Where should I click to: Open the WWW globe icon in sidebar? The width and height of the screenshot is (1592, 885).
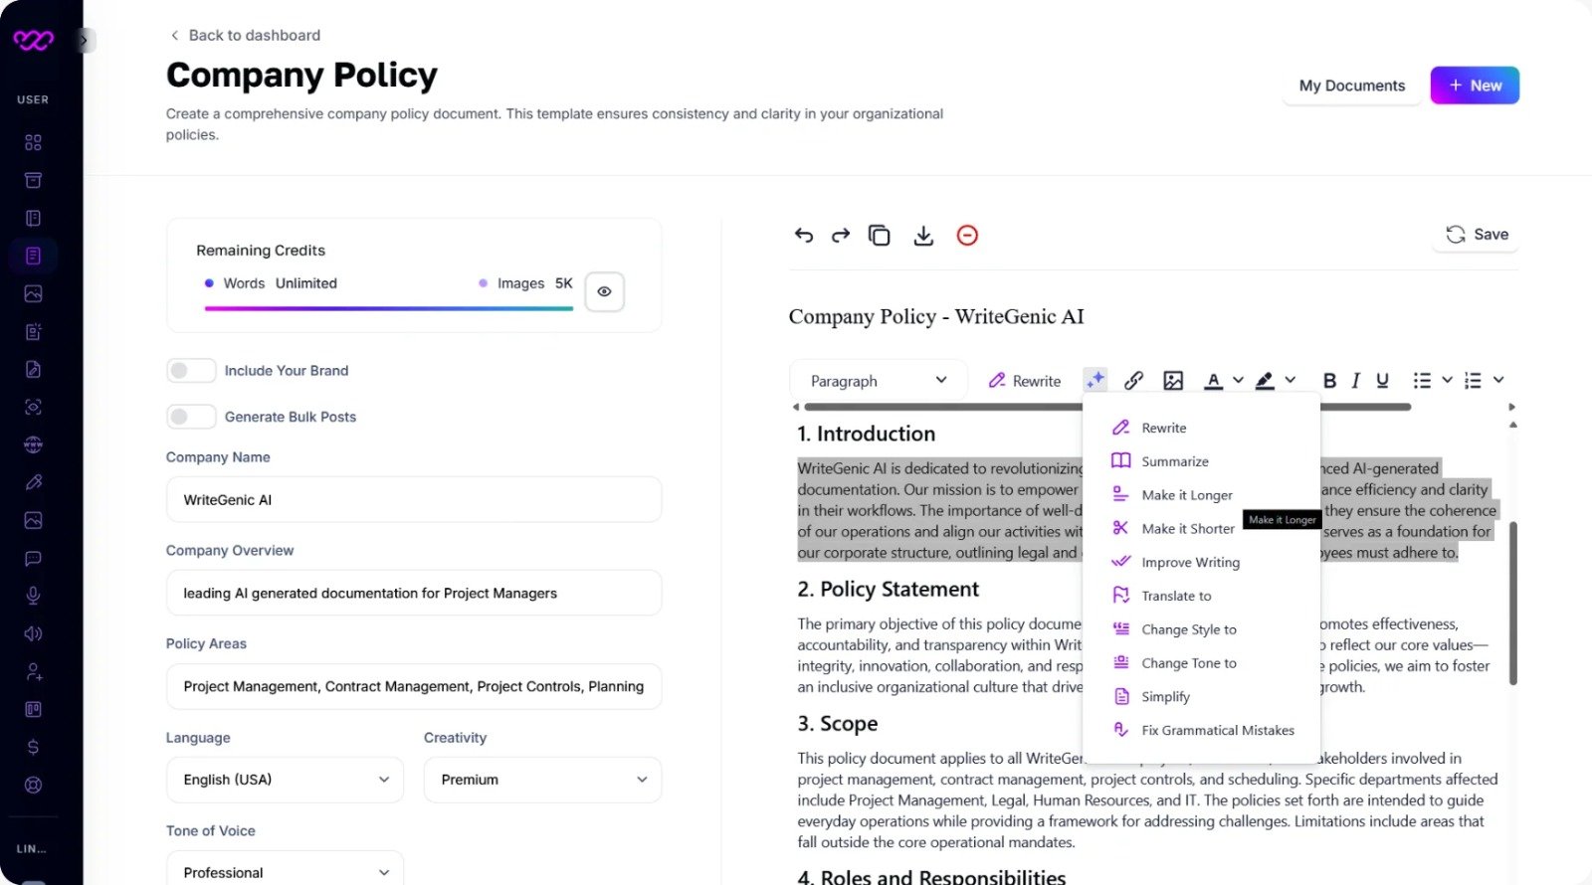(33, 444)
